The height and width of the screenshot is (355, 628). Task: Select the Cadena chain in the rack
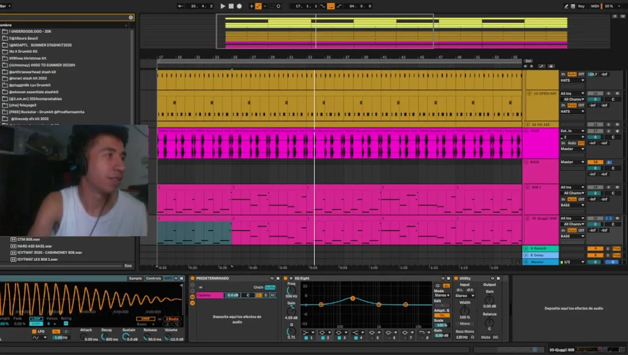(210, 295)
